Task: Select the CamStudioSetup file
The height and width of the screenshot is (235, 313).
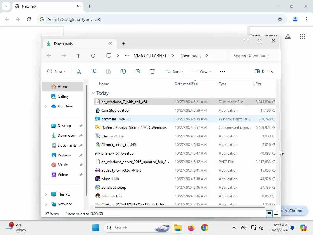Action: (185, 110)
